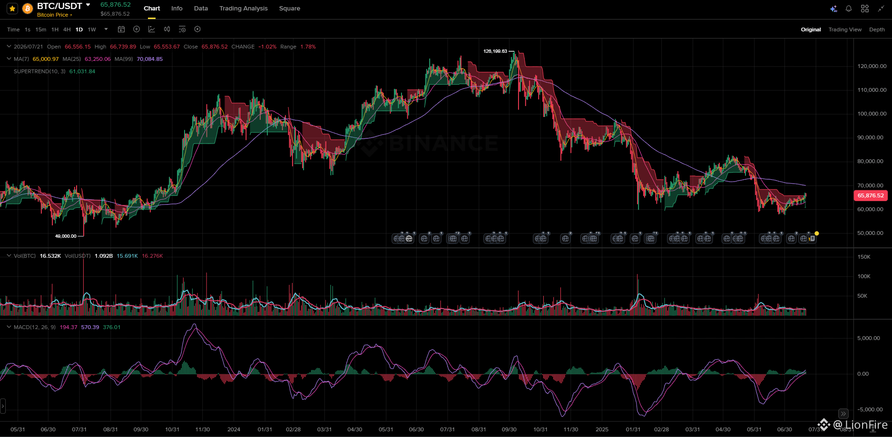The height and width of the screenshot is (437, 892).
Task: Click the MA(25) value 63,250.06
Action: (98, 59)
